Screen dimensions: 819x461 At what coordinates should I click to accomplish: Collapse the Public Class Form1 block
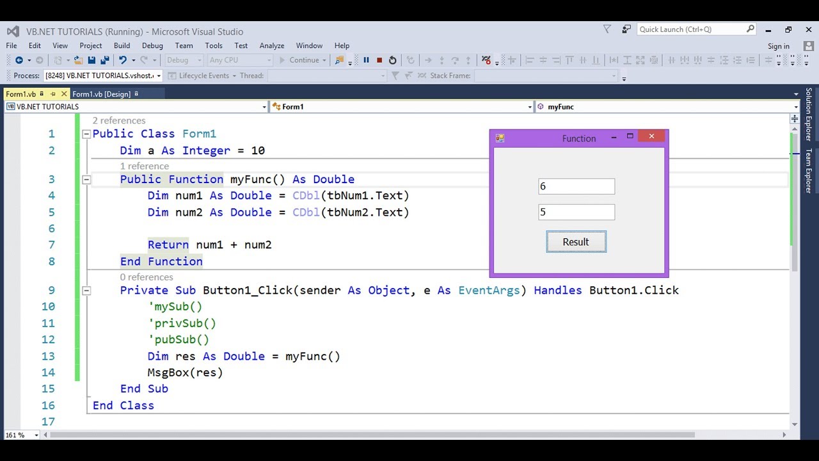tap(86, 134)
